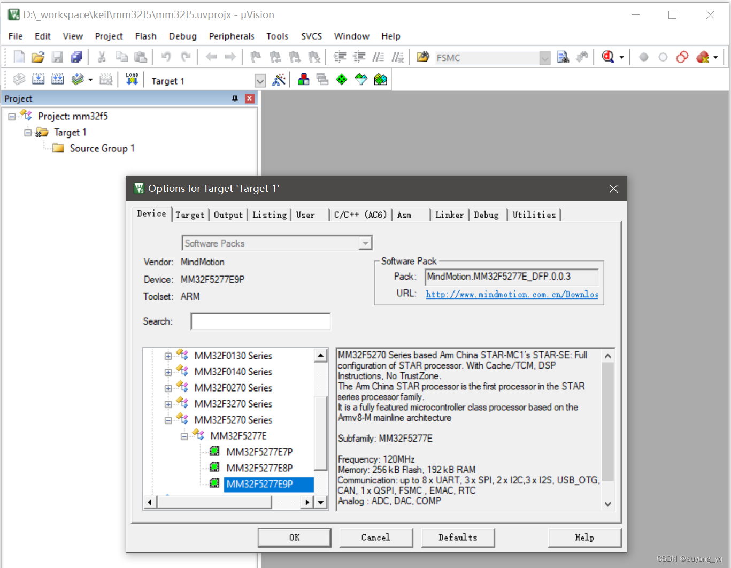Select MM32F5277E7P device
This screenshot has width=731, height=568.
click(x=259, y=452)
